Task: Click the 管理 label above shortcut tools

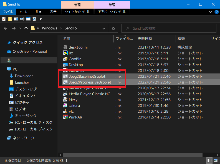Action: click(77, 5)
